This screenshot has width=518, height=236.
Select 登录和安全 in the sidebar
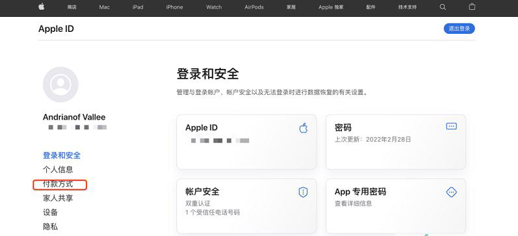click(62, 155)
